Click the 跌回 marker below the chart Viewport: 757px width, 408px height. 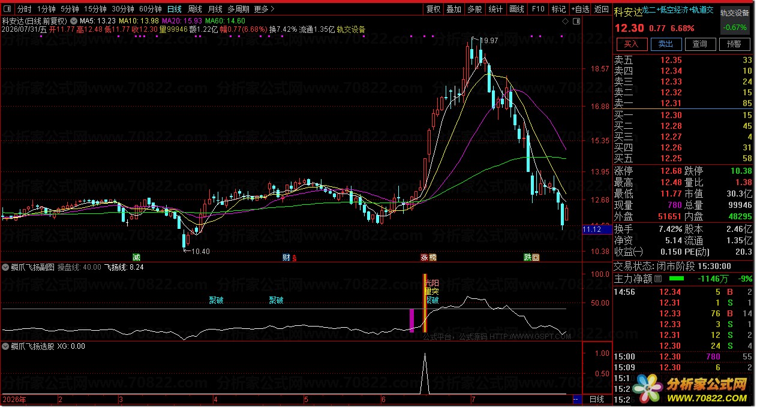point(531,258)
